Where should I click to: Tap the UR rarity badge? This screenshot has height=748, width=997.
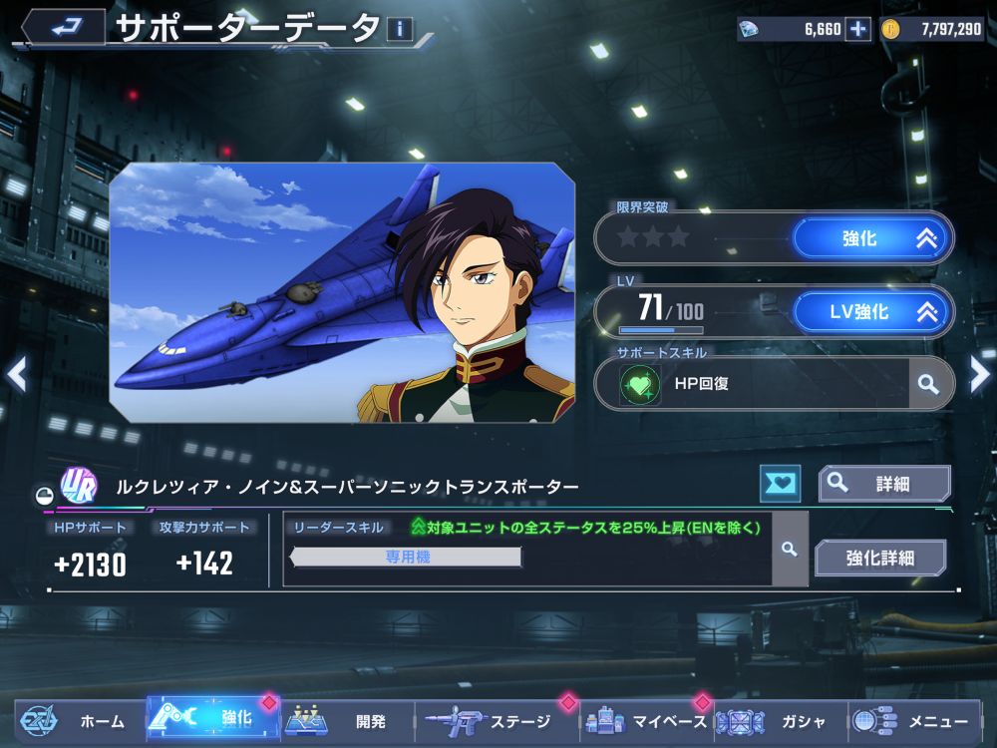point(79,486)
